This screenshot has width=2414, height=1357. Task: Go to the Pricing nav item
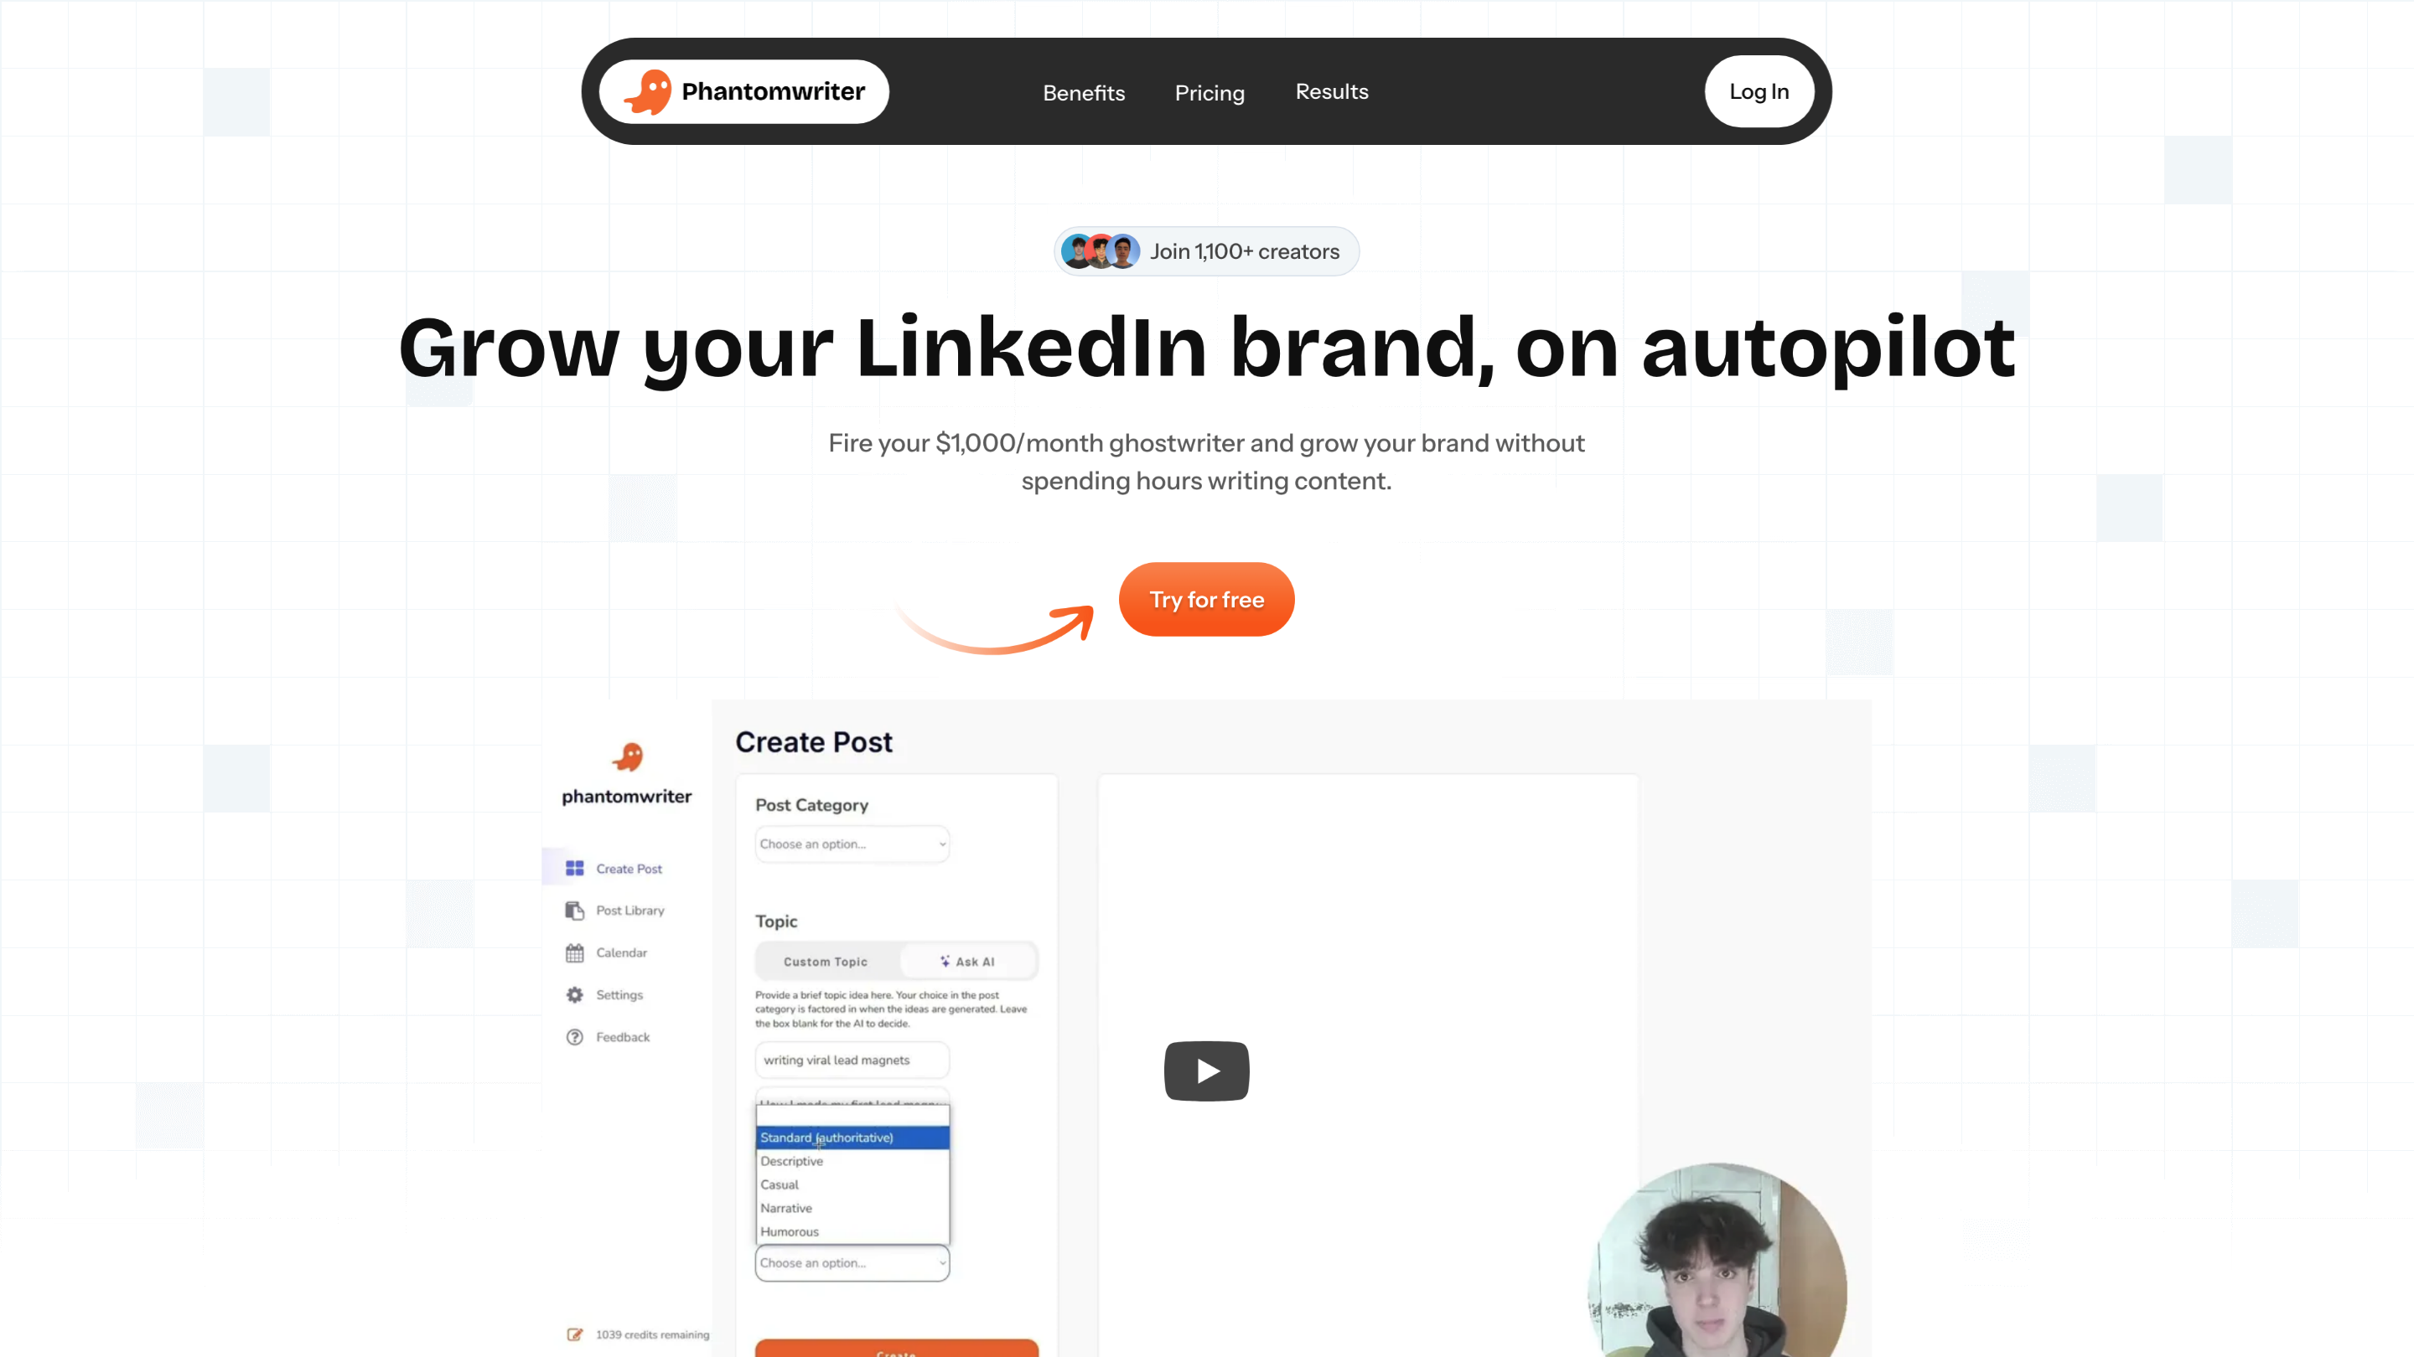pos(1210,93)
